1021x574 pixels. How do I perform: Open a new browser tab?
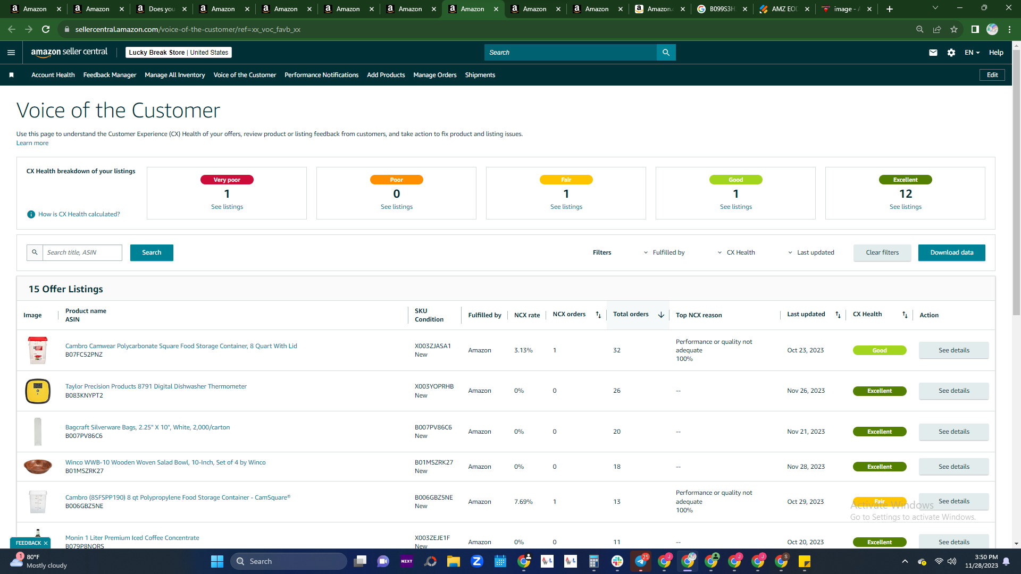(x=890, y=9)
